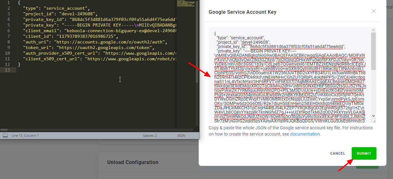This screenshot has width=393, height=179.
Task: Click the "token_uri" line in the editor
Action: (x=89, y=47)
